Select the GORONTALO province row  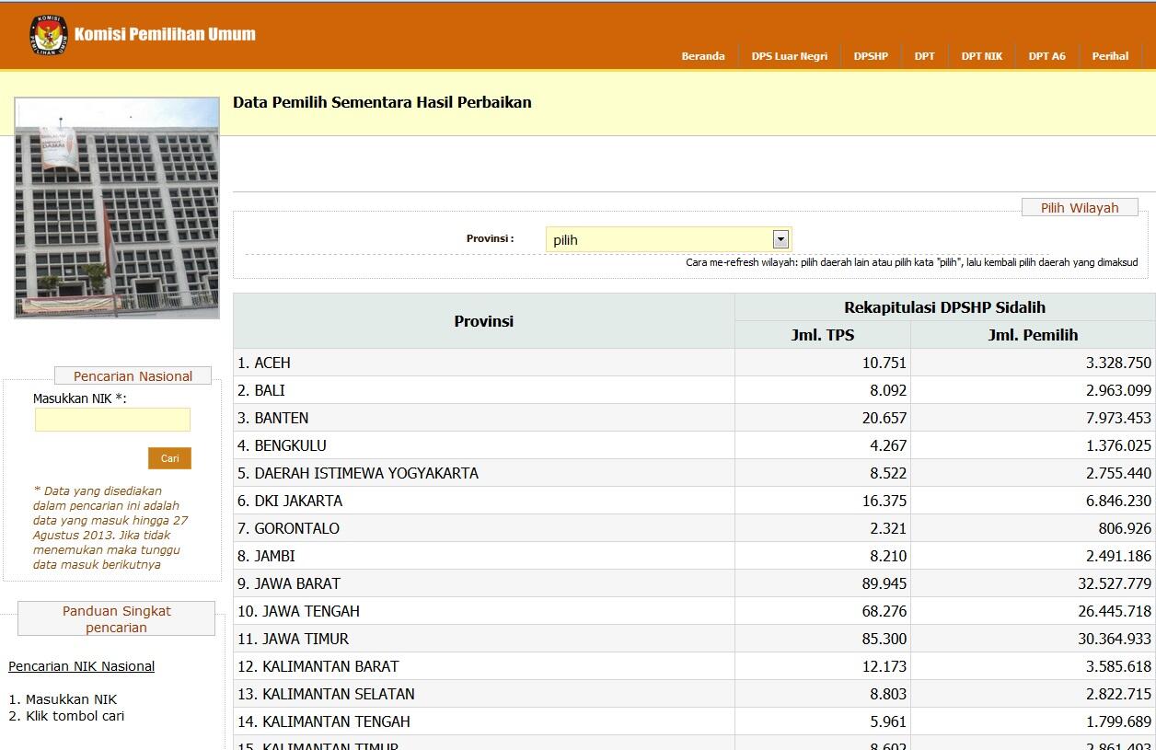coord(694,528)
